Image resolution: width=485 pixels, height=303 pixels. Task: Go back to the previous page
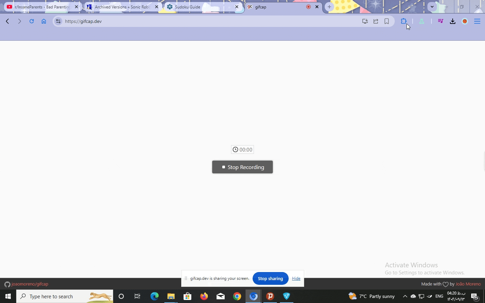8,21
